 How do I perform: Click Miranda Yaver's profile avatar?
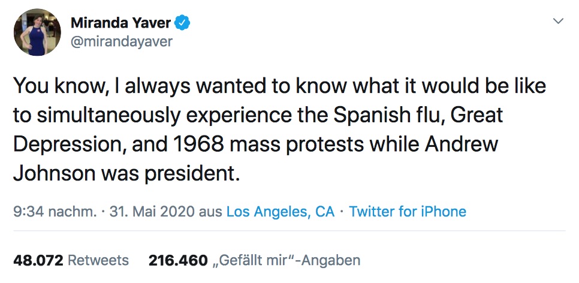(38, 32)
